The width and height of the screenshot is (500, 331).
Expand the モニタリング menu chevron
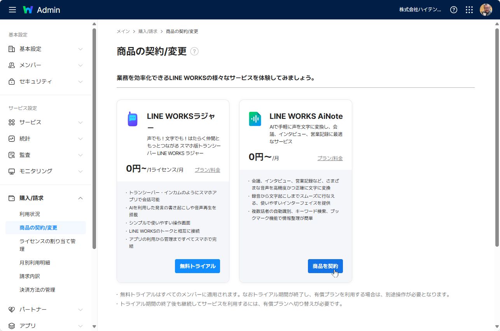tap(80, 171)
